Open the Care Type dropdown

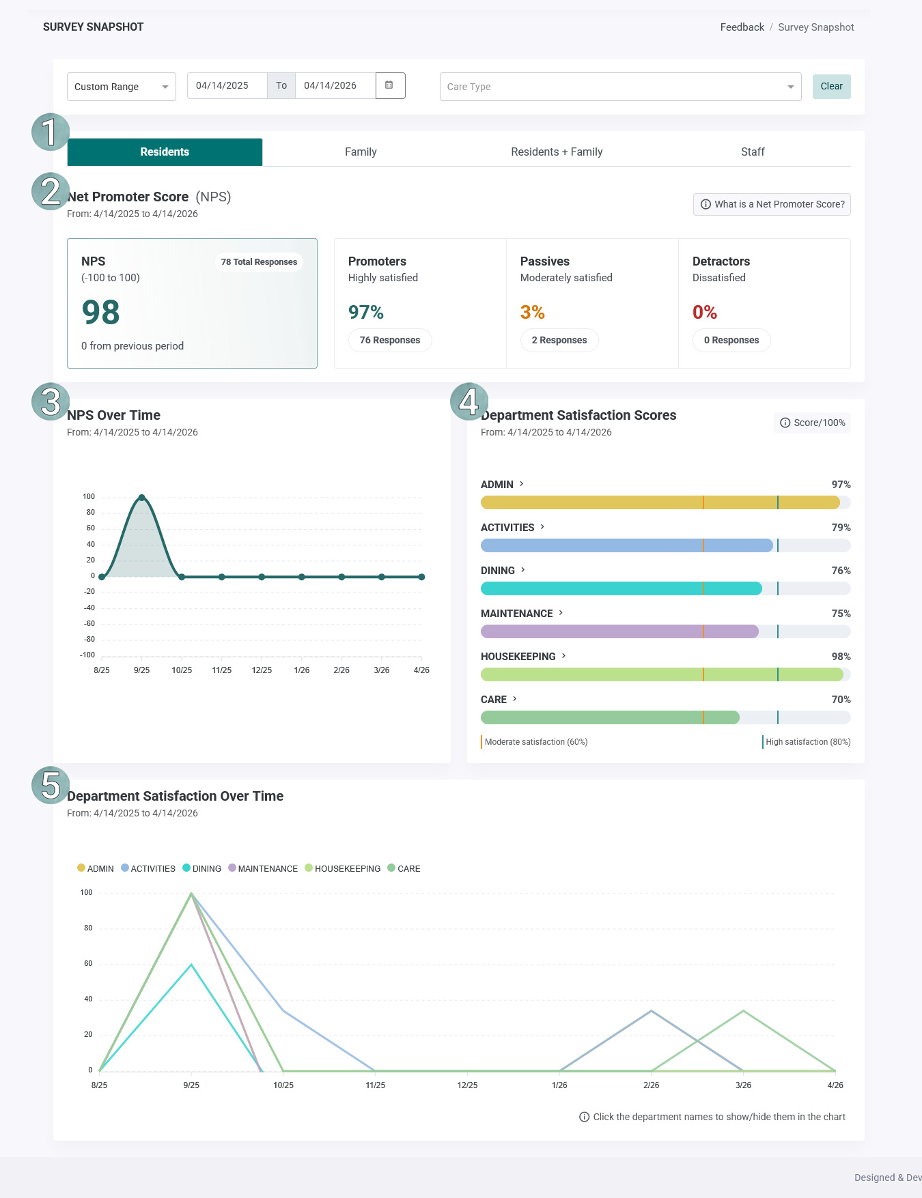tap(620, 87)
